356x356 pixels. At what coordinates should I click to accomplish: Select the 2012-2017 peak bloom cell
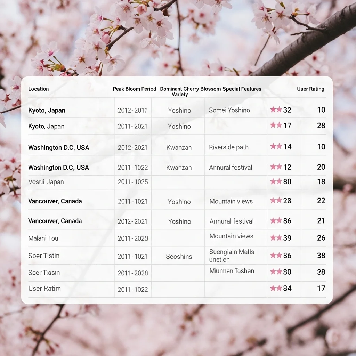(132, 111)
